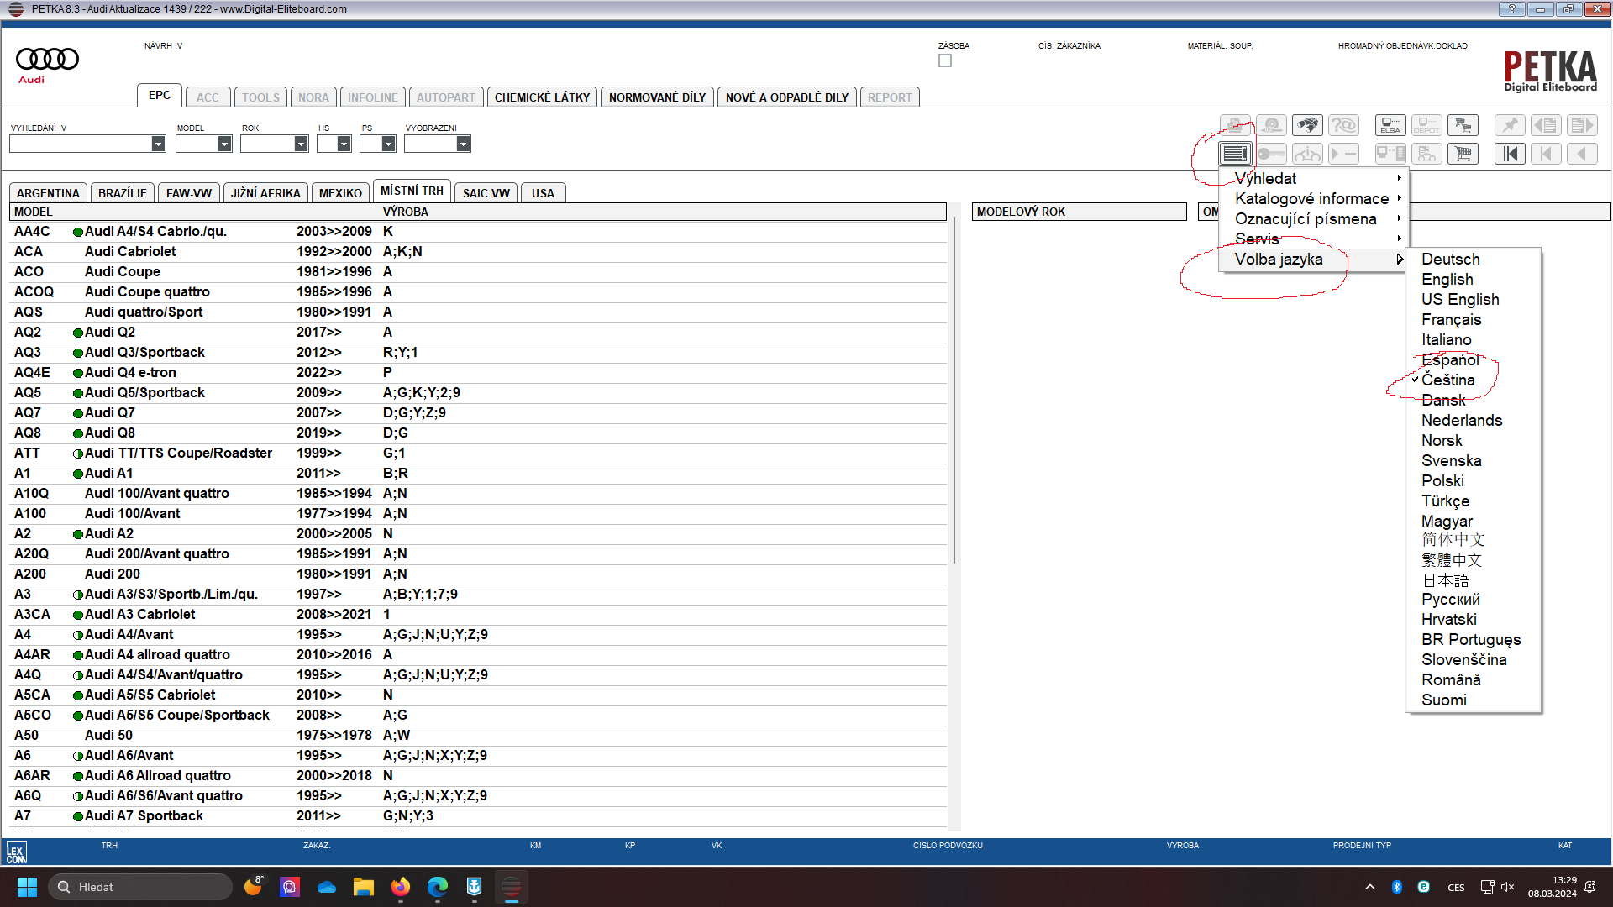The width and height of the screenshot is (1613, 907).
Task: Select the ARGENTINA market tab
Action: 48,193
